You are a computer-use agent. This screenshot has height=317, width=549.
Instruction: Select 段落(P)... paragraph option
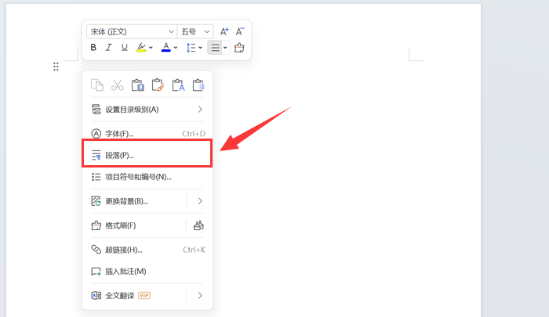(147, 155)
